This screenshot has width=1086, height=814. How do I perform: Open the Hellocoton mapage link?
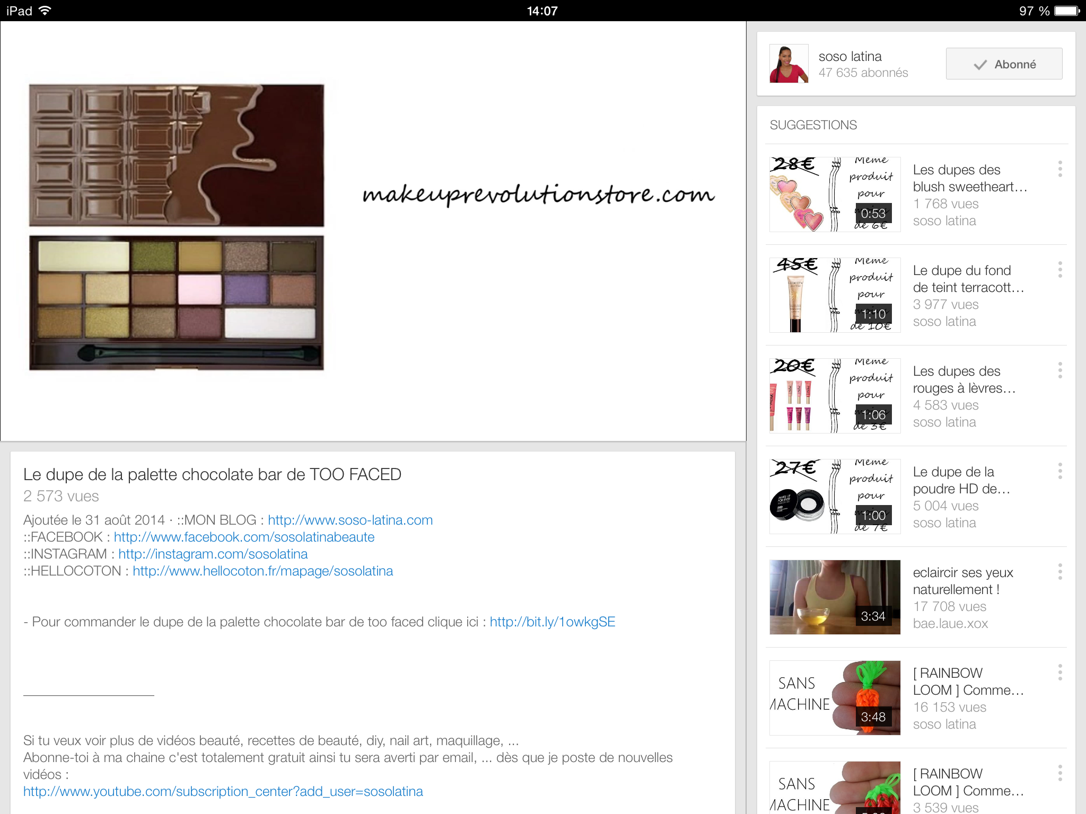tap(262, 571)
